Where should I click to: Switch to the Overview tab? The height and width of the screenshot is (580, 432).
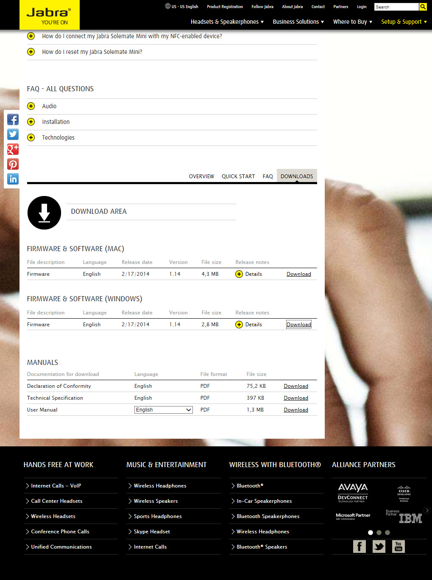[201, 177]
